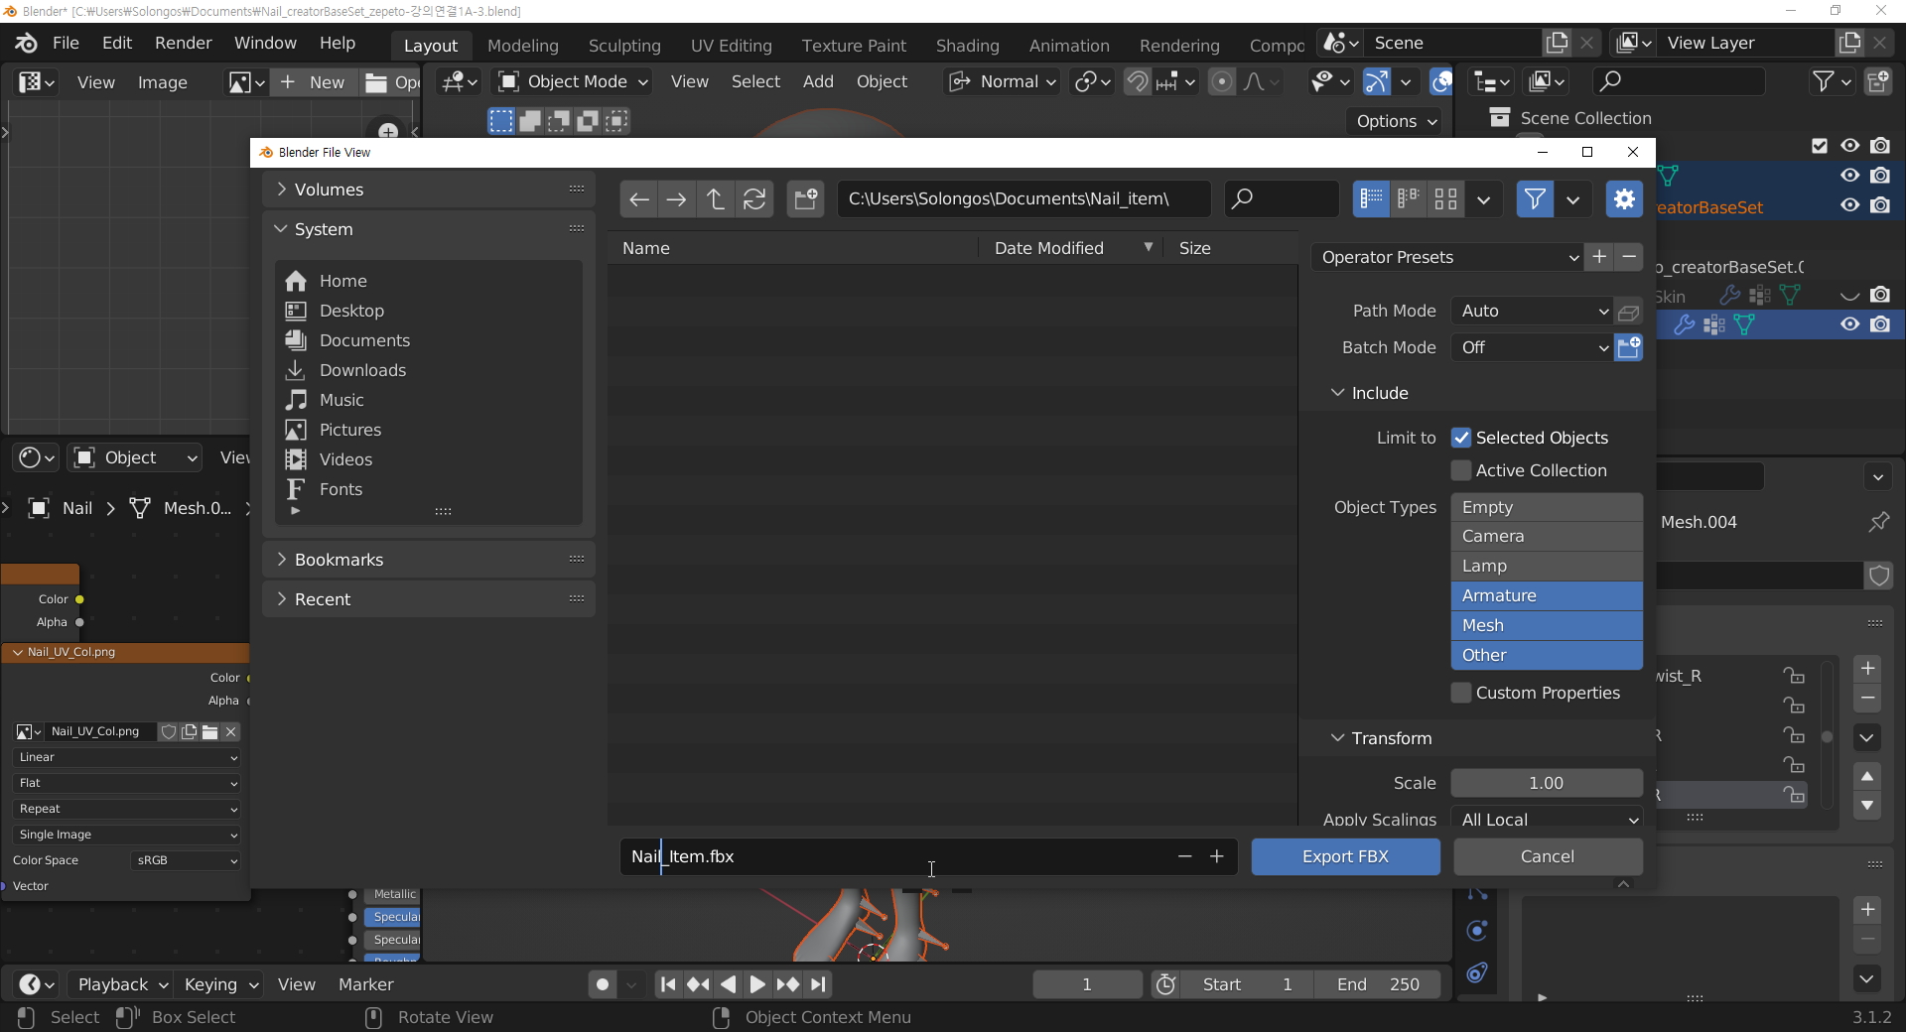Viewport: 1906px width, 1032px height.
Task: Go to Downloads in System list
Action: 362,371
